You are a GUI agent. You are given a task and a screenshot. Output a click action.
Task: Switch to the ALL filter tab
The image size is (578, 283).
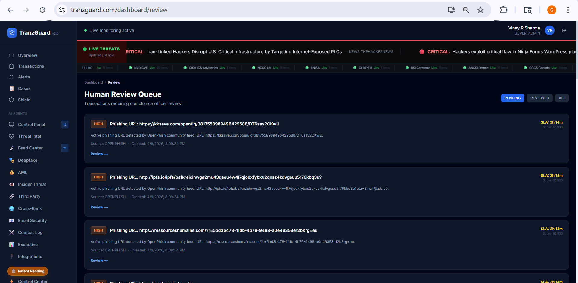[562, 98]
